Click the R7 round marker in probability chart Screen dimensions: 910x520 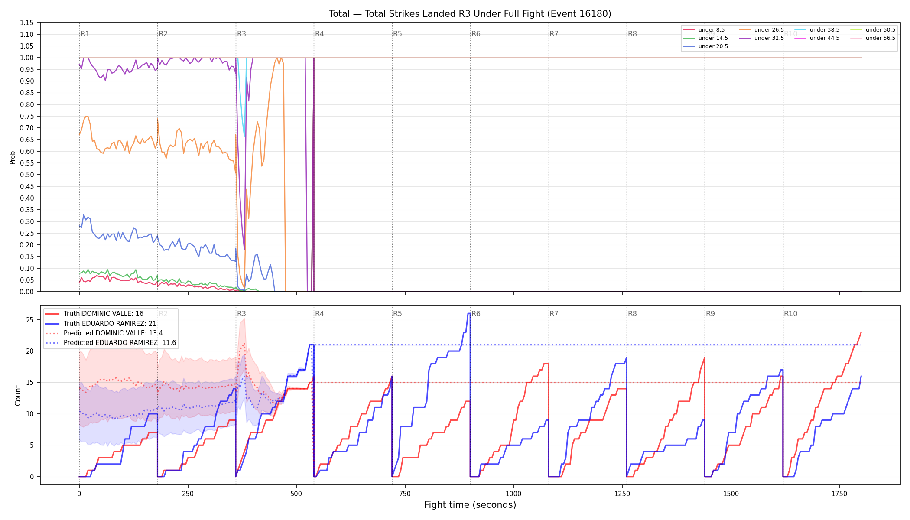coord(554,34)
